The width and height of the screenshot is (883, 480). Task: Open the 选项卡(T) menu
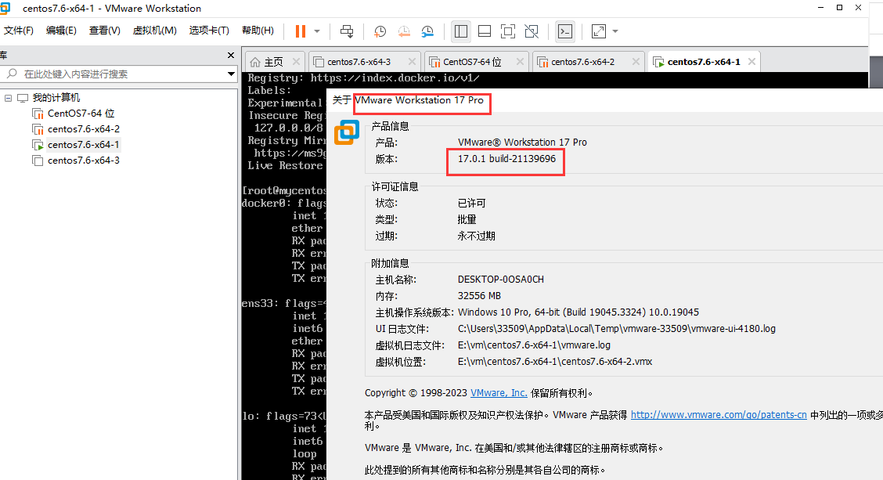209,31
